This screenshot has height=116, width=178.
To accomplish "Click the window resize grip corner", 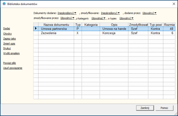I will (176, 114).
